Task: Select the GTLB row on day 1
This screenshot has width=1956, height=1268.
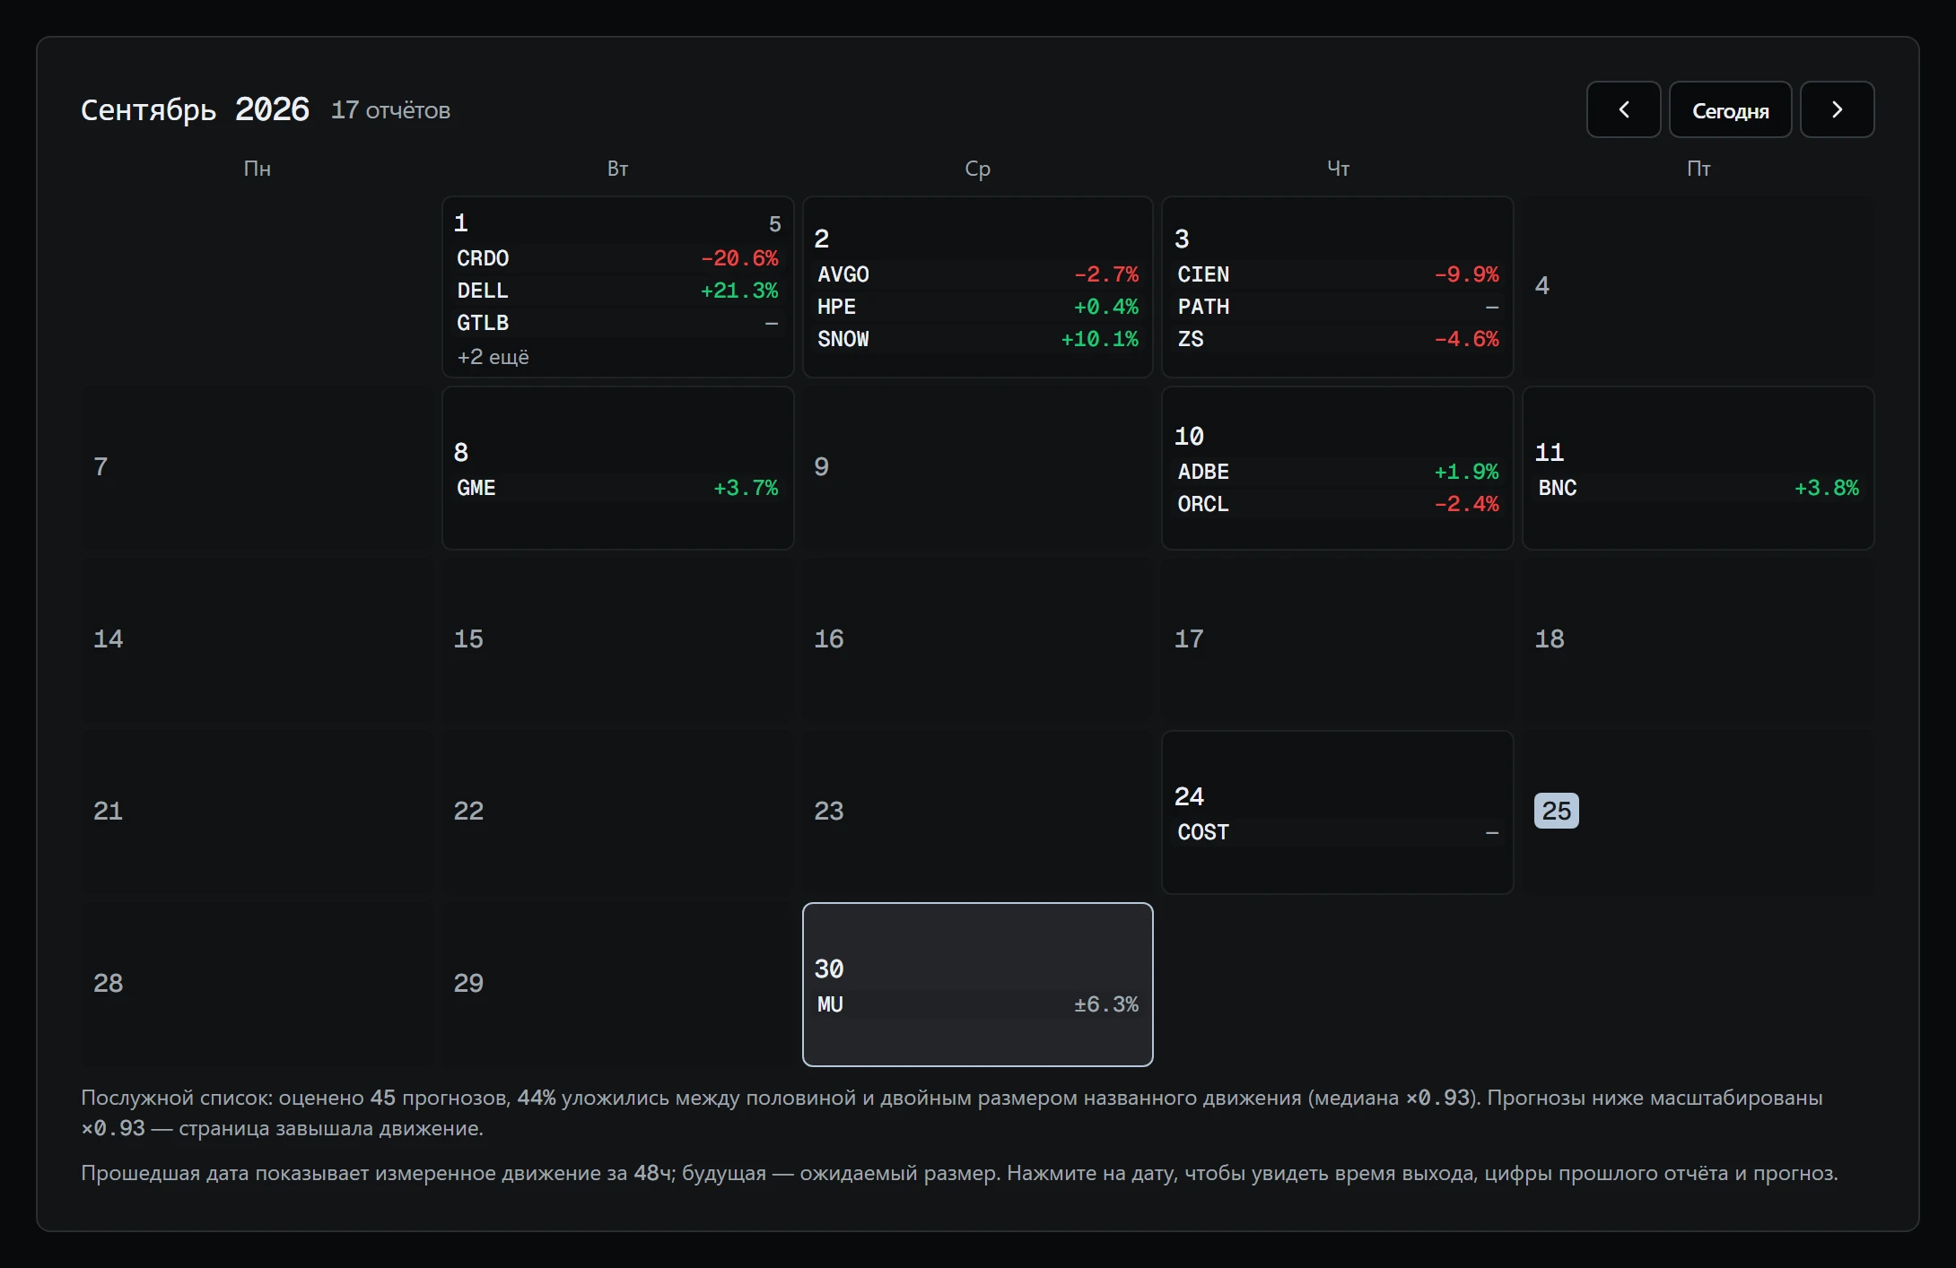Action: 617,323
